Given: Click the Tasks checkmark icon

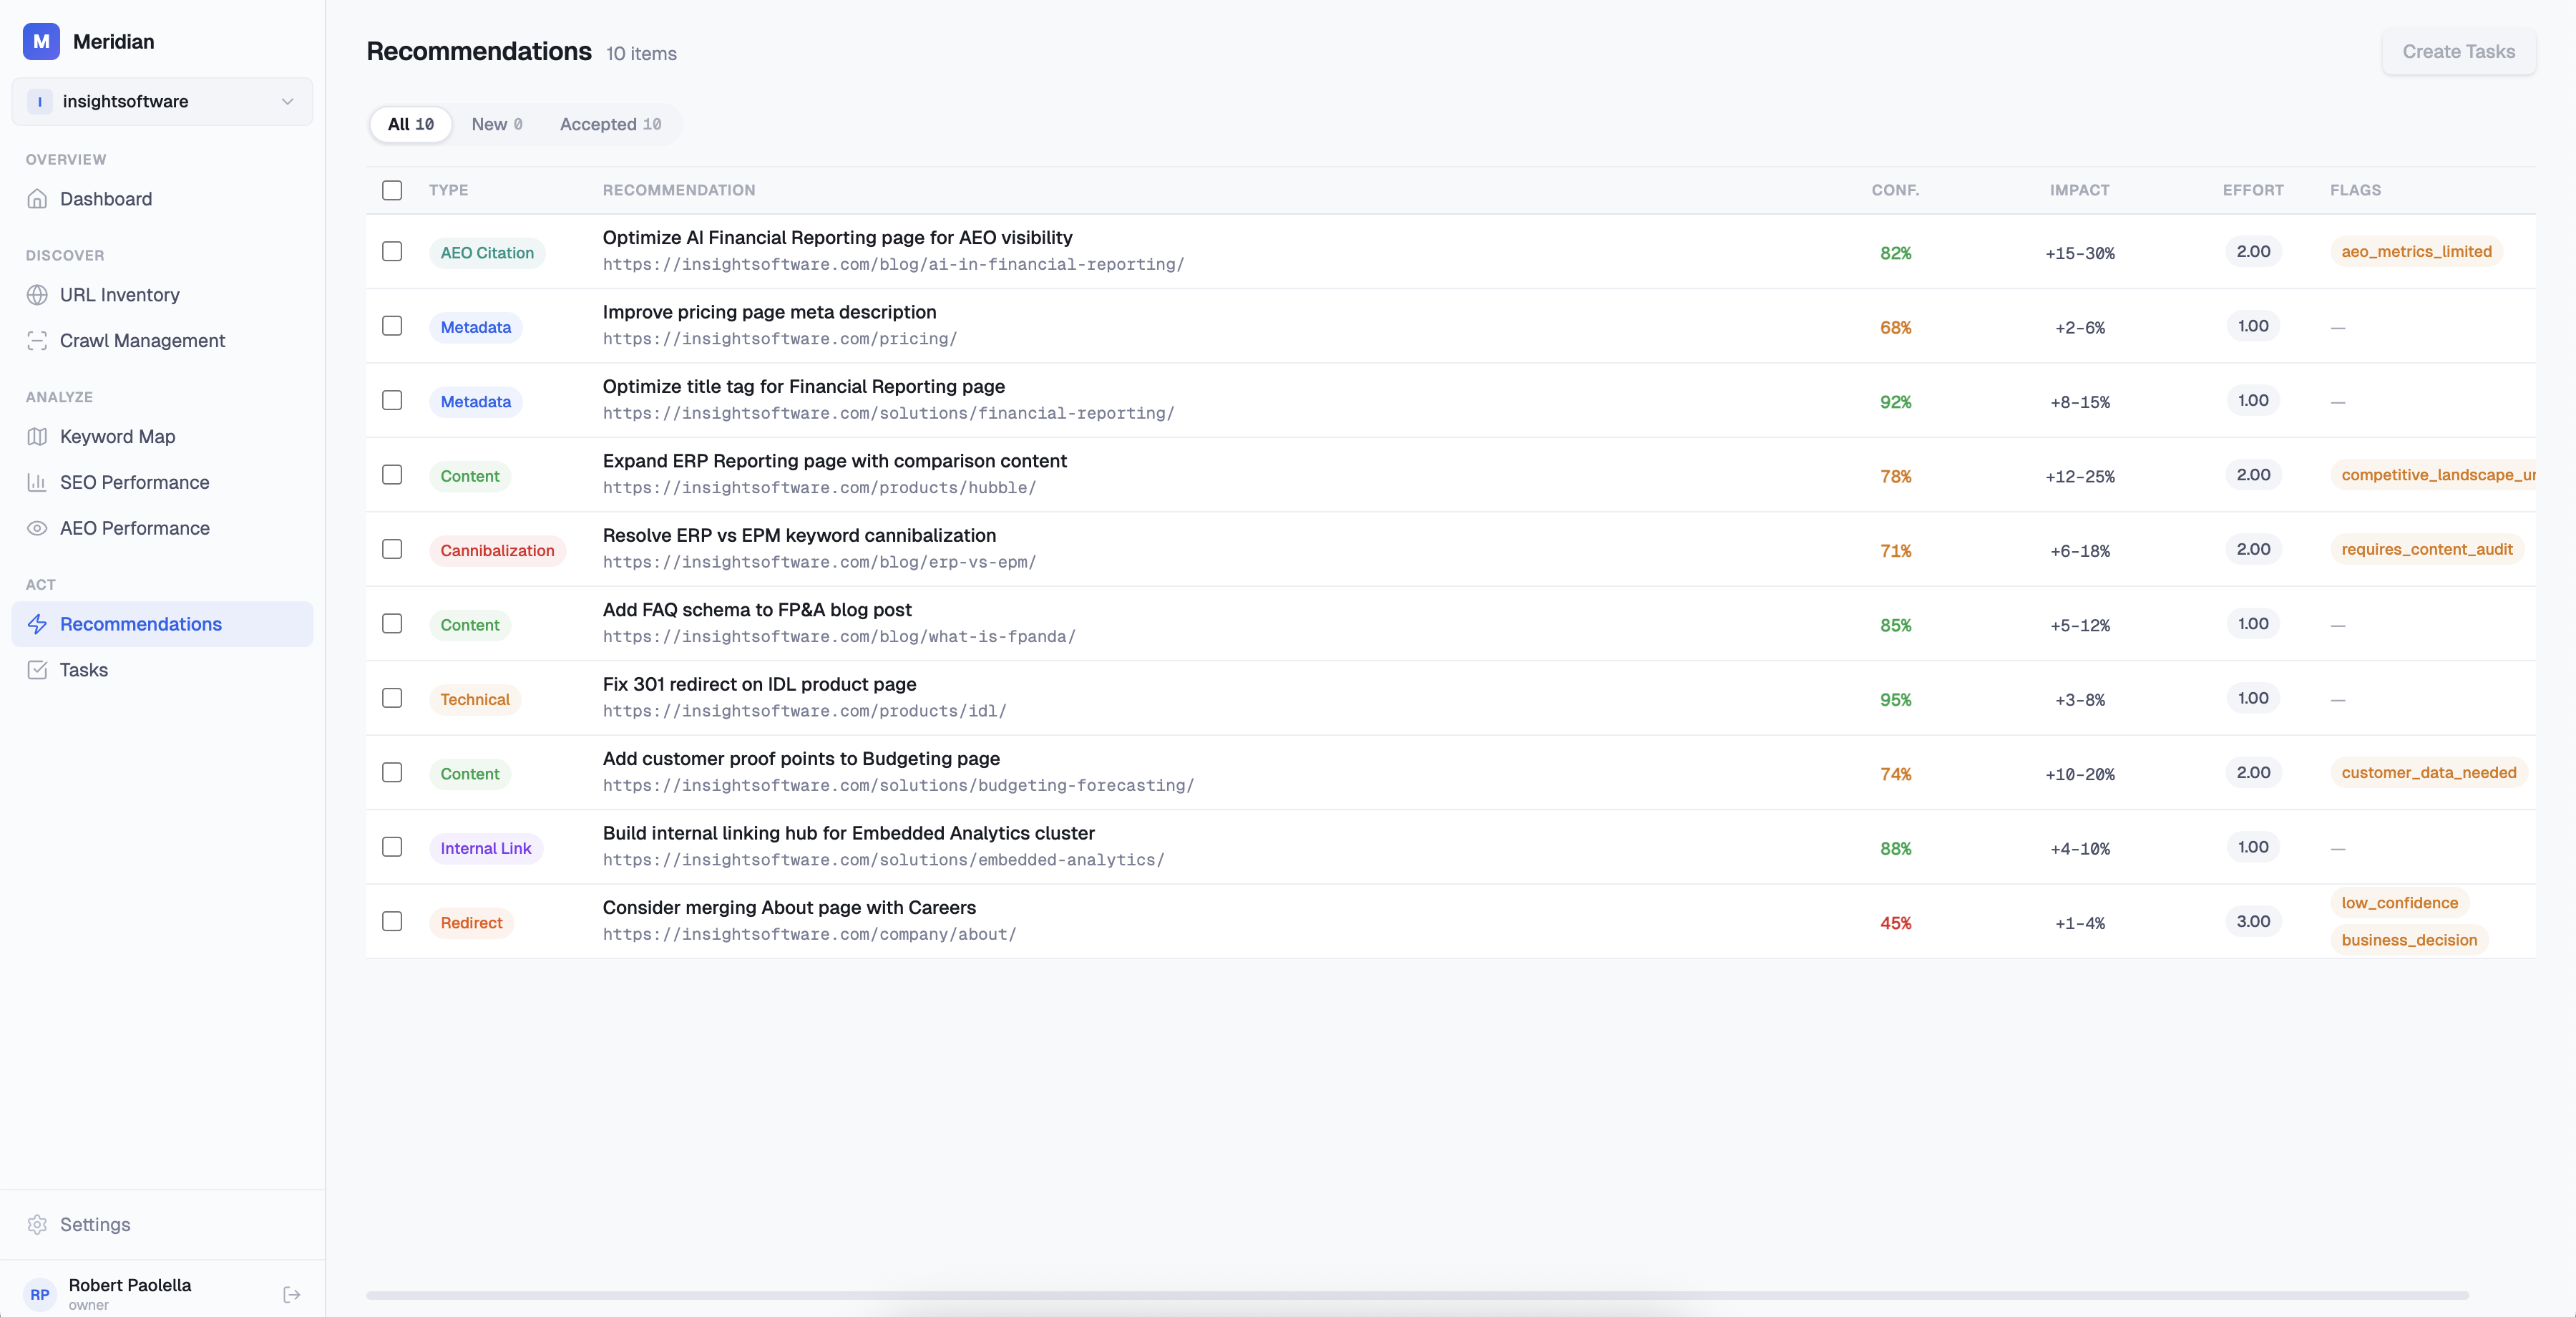Looking at the screenshot, I should pos(37,671).
